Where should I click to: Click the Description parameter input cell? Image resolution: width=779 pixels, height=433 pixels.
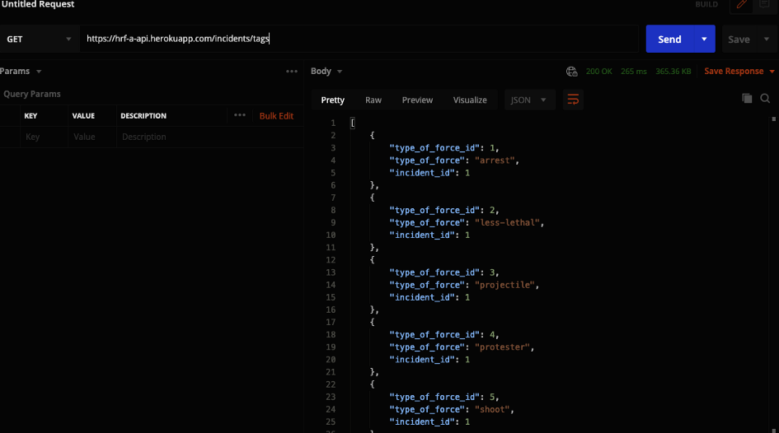[210, 137]
